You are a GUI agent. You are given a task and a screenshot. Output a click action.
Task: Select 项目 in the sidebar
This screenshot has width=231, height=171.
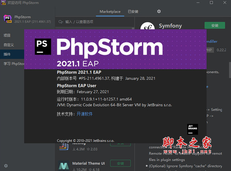click(x=7, y=35)
